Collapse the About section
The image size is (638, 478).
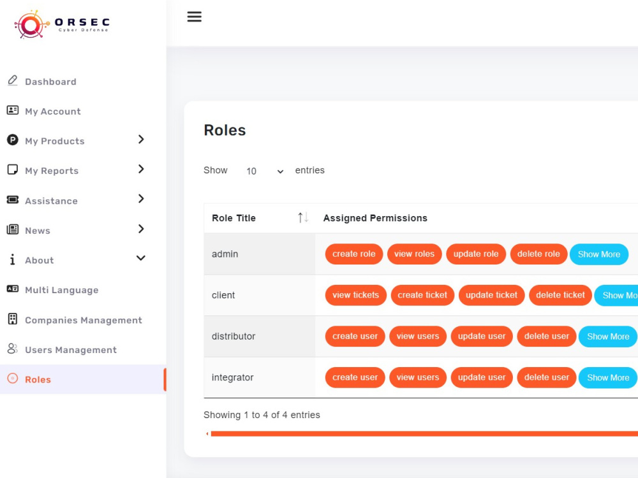[140, 259]
